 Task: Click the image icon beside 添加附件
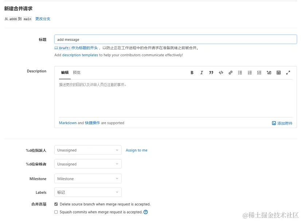pos(274,123)
